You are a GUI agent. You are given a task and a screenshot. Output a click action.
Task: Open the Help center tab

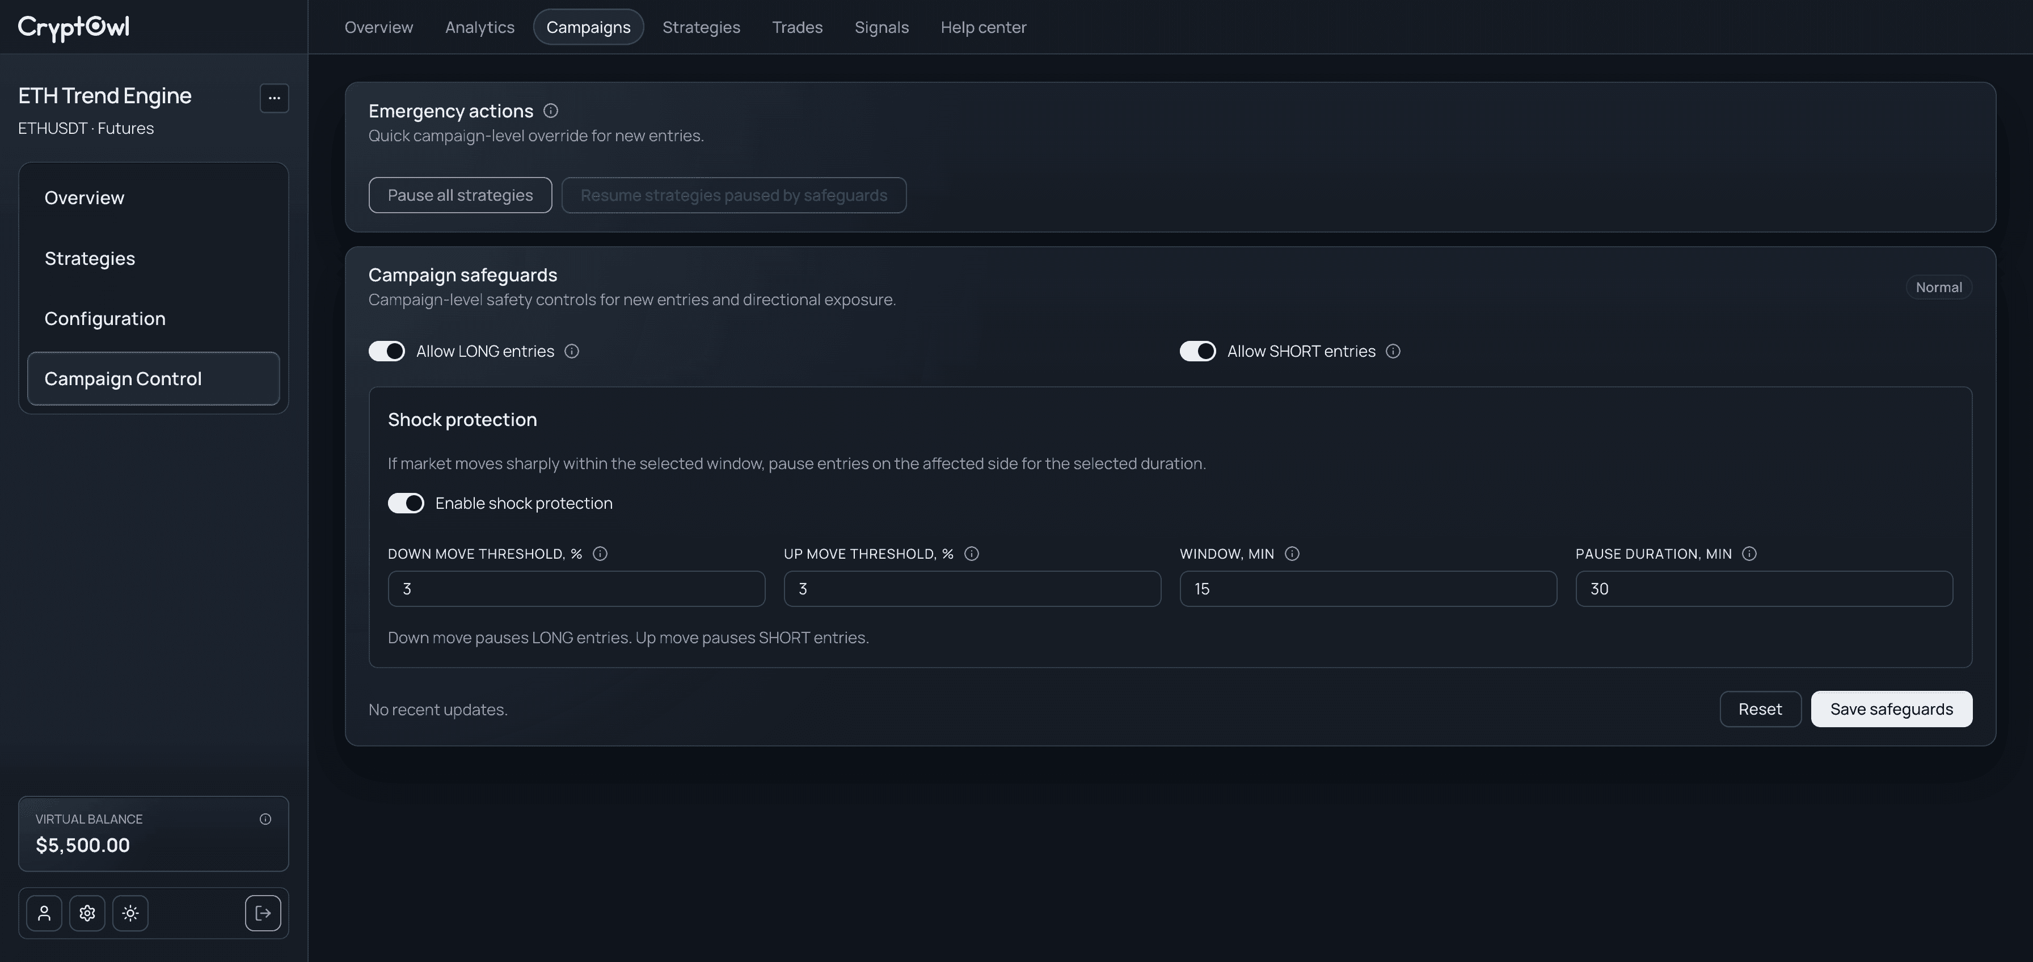coord(984,27)
